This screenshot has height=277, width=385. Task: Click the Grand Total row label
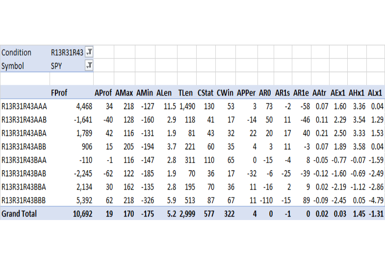[x=19, y=214]
